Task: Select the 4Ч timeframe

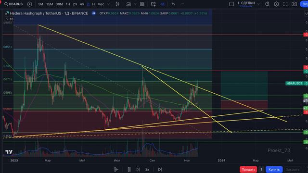Action: (x=82, y=4)
